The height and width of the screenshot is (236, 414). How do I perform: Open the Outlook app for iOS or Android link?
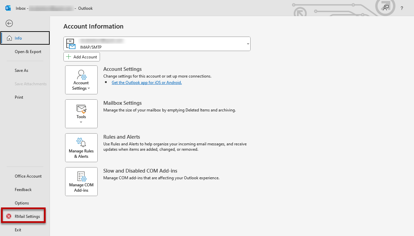click(x=147, y=82)
